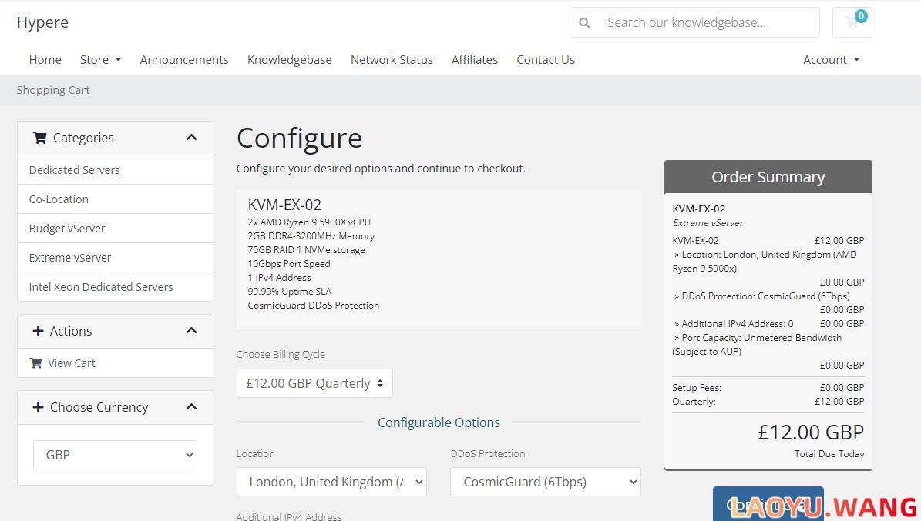Click the Hypere site logo
Screen dimensions: 921x521
[x=43, y=22]
